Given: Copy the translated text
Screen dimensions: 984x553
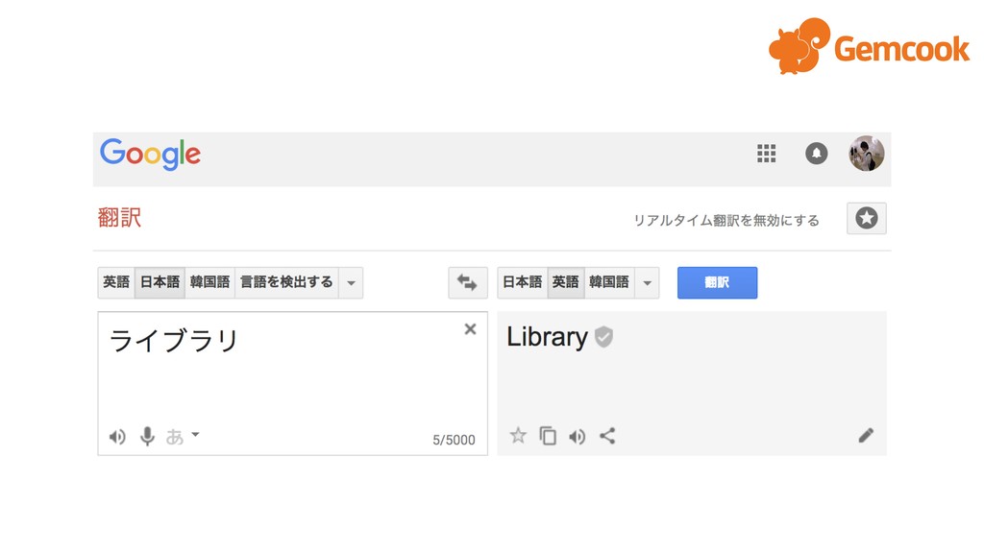Looking at the screenshot, I should (548, 436).
